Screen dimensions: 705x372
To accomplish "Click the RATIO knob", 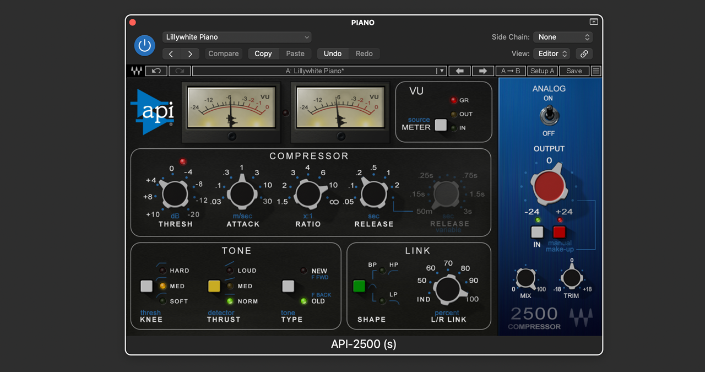I will [x=308, y=194].
